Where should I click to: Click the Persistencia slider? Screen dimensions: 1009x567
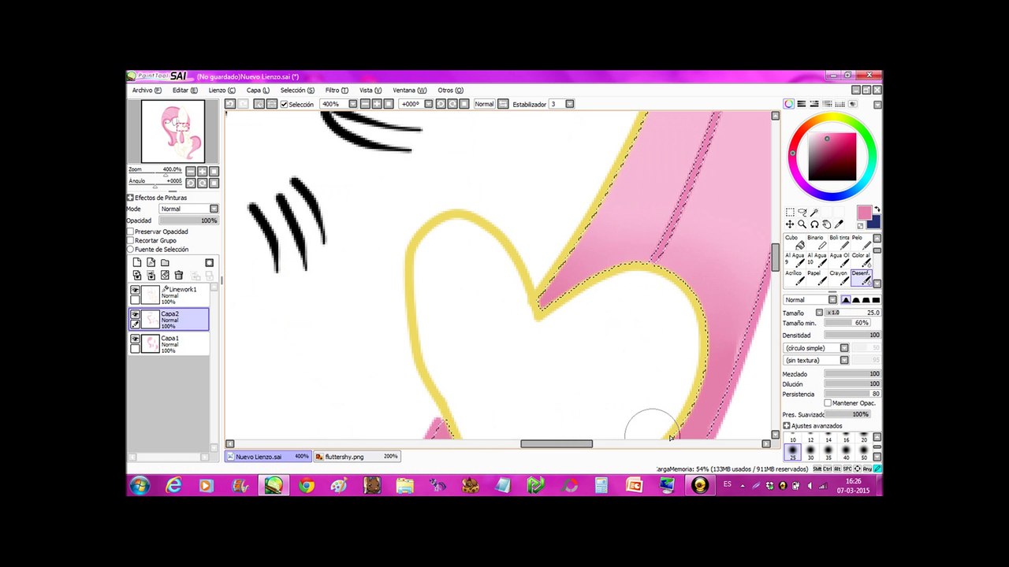pos(852,394)
